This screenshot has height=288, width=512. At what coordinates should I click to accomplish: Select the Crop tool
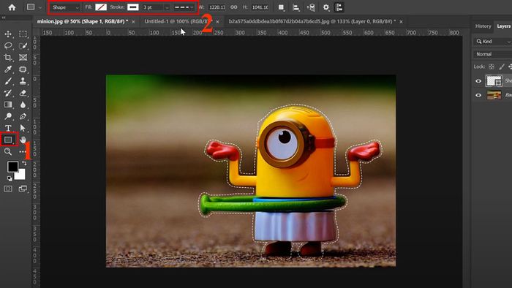click(8, 58)
